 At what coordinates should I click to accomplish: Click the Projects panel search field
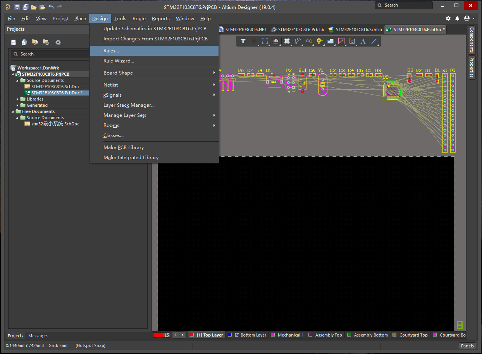pyautogui.click(x=50, y=54)
